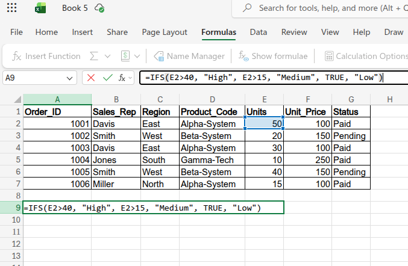Click the Show formulae fx icon
This screenshot has width=408, height=266.
(243, 56)
